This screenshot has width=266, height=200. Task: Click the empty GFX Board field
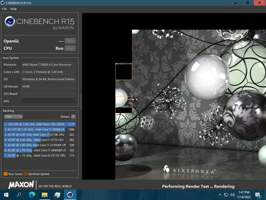(48, 94)
